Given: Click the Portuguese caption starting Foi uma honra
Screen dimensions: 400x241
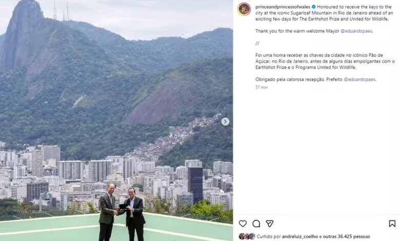Looking at the screenshot, I should [325, 61].
